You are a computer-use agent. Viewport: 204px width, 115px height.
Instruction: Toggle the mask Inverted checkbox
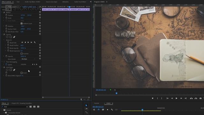click(x=22, y=53)
